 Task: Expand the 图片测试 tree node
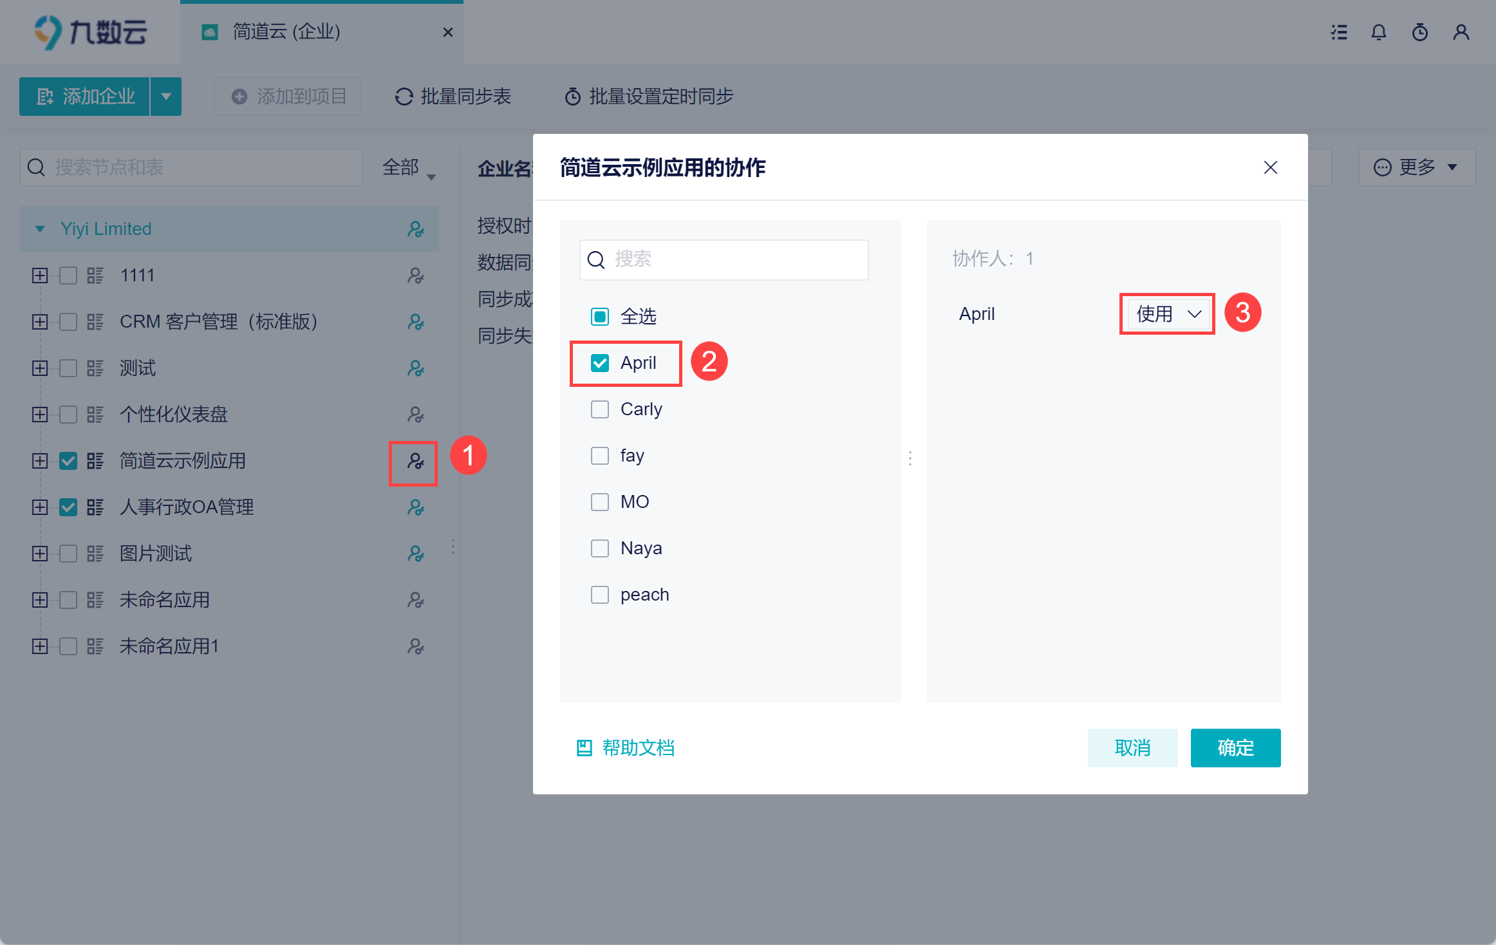point(40,554)
